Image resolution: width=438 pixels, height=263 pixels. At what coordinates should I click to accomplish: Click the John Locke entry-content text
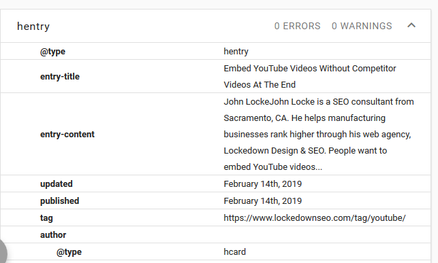coord(319,135)
